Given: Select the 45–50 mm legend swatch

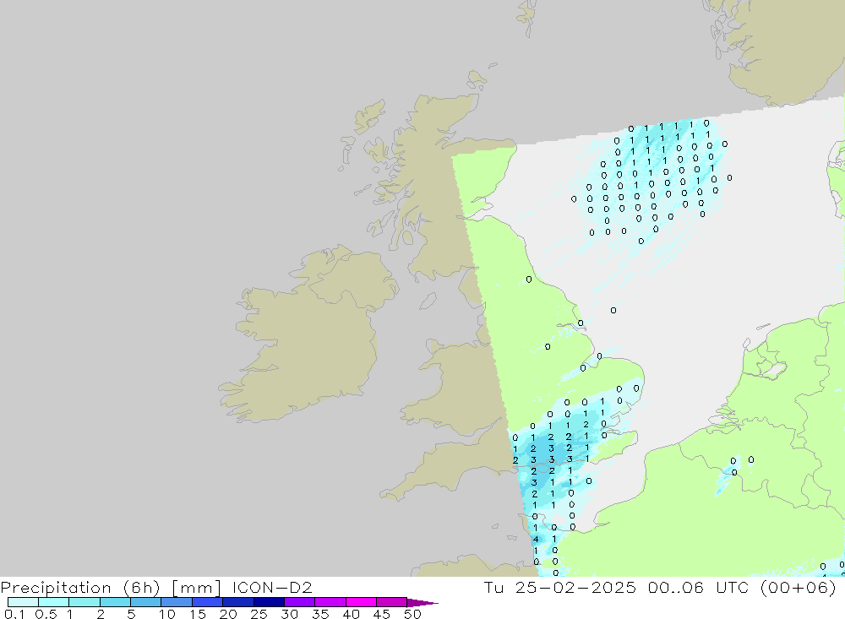Looking at the screenshot, I should [392, 602].
